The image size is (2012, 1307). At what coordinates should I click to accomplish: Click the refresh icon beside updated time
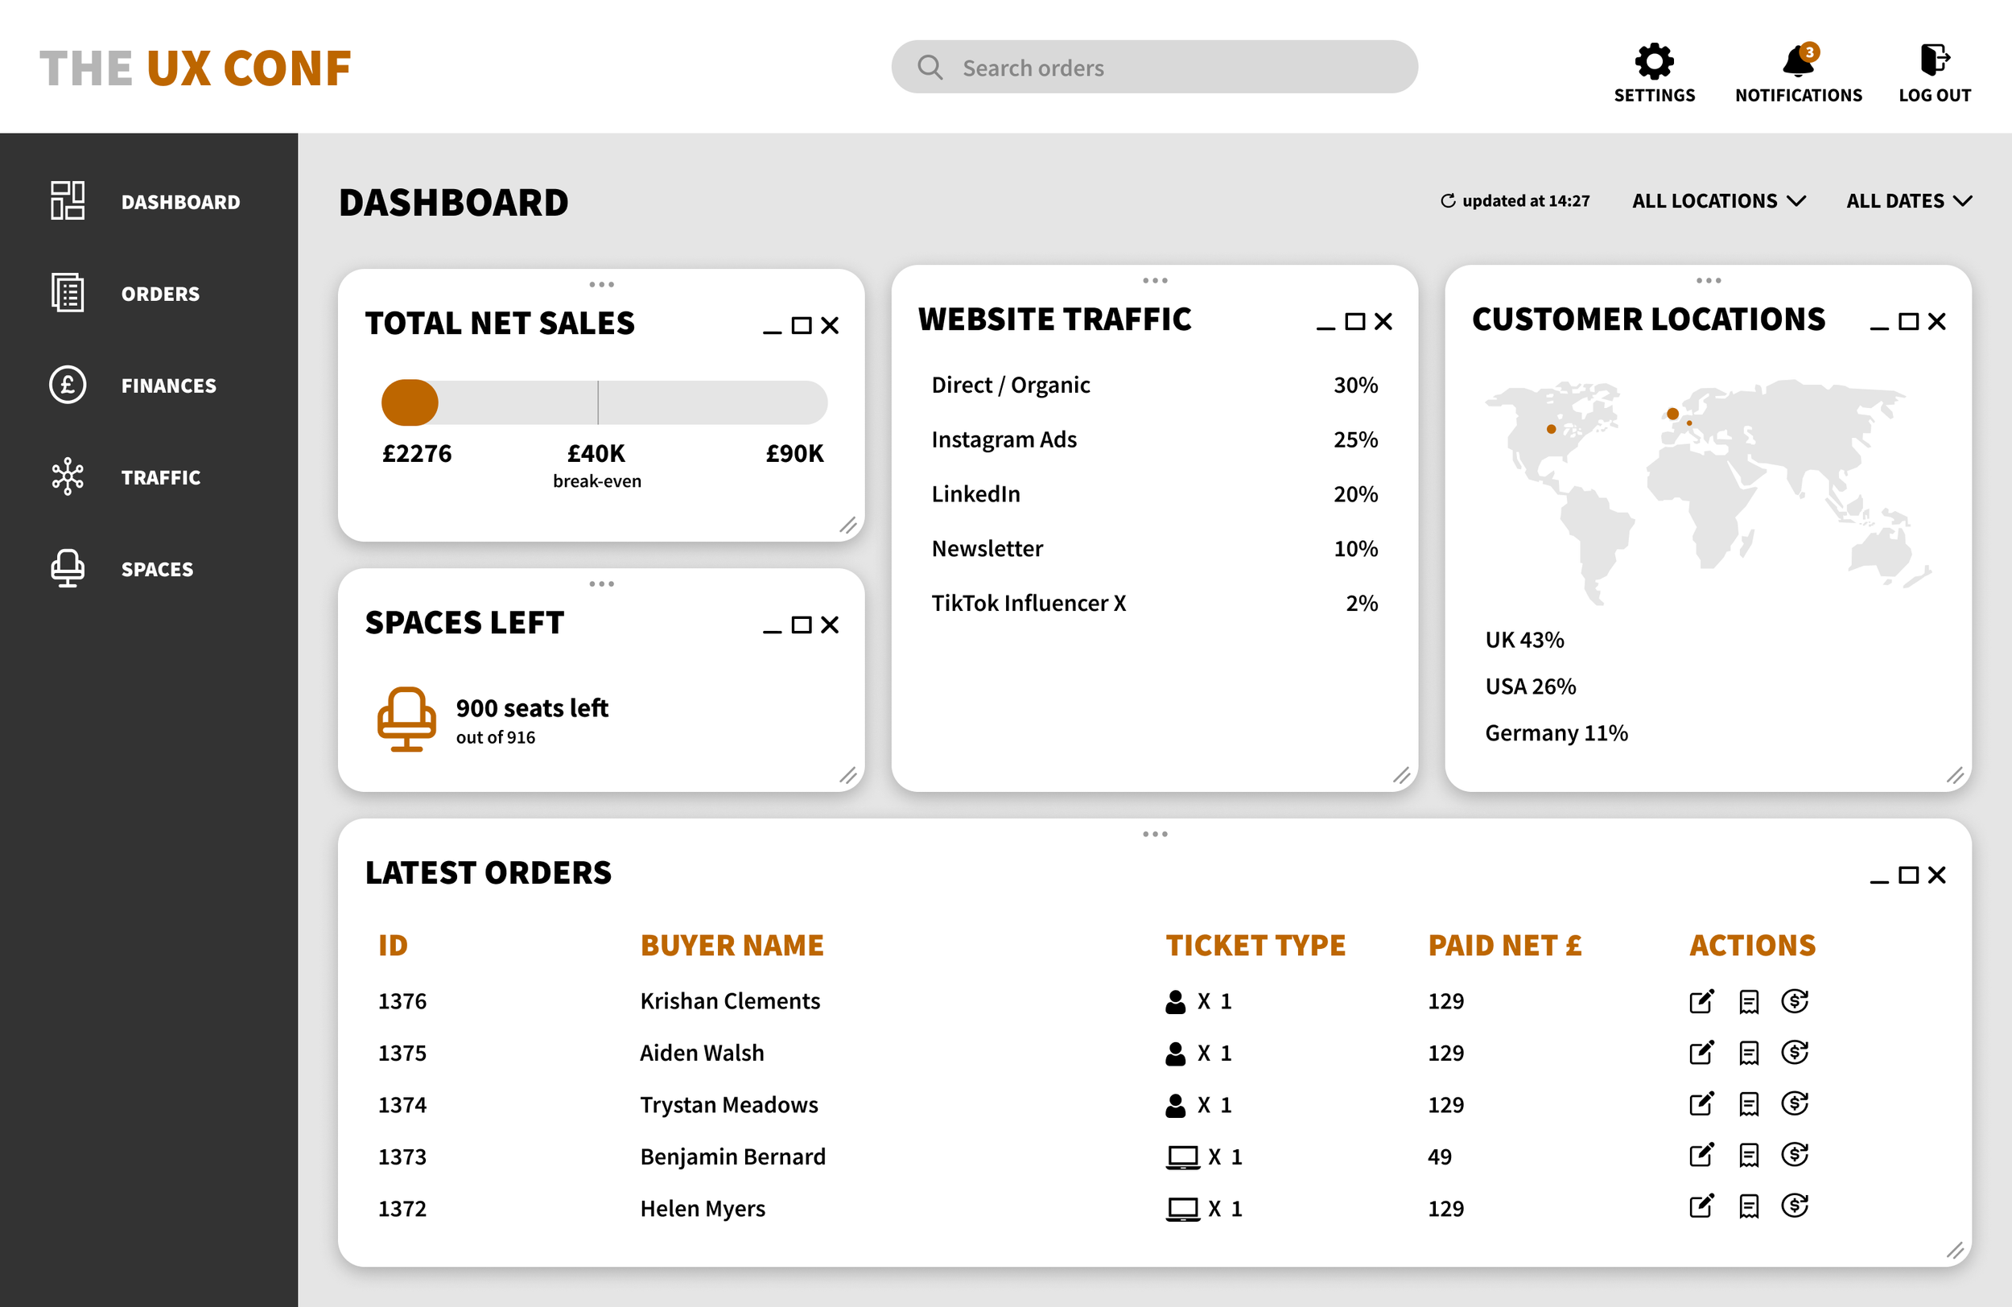coord(1447,201)
